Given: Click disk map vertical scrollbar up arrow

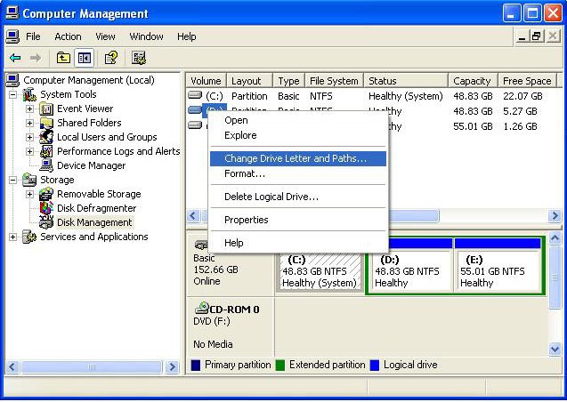Looking at the screenshot, I should pyautogui.click(x=555, y=238).
